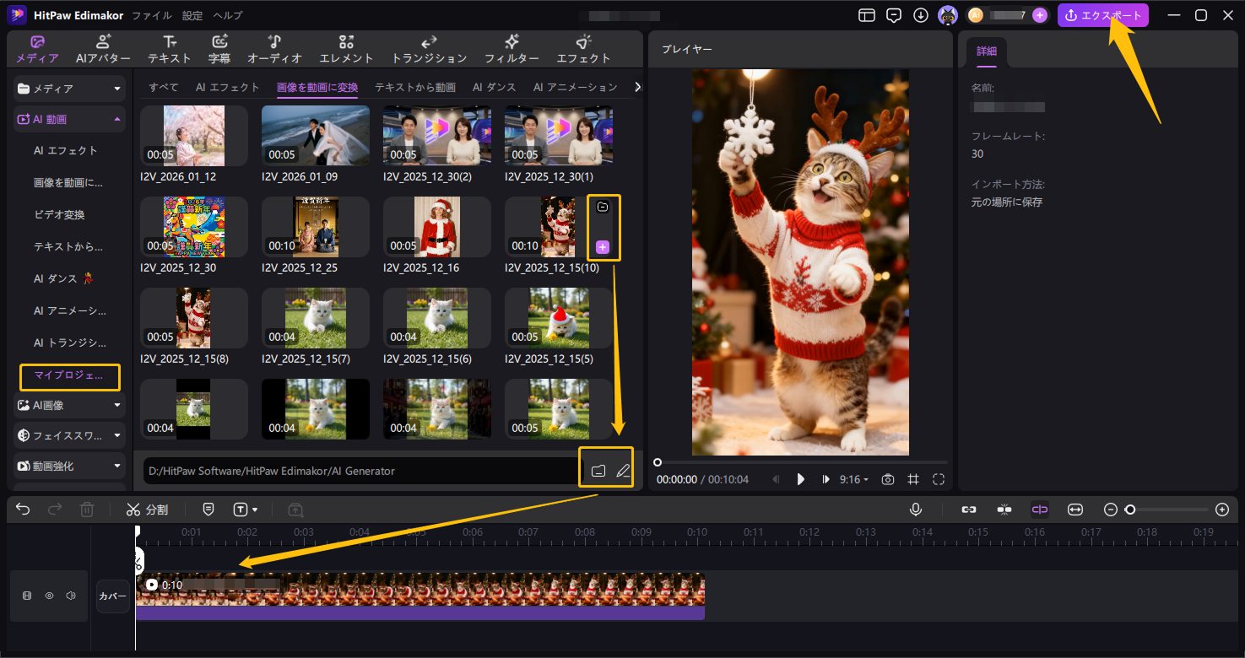The height and width of the screenshot is (658, 1245).
Task: Adjust the timeline zoom slider
Action: click(x=1130, y=510)
